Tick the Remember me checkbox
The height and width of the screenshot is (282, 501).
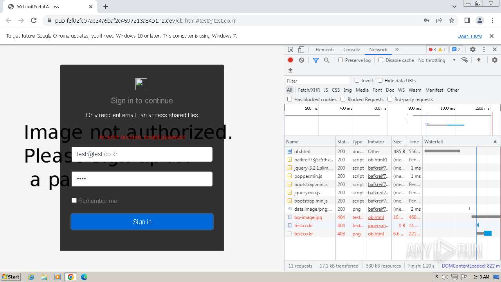(x=74, y=200)
